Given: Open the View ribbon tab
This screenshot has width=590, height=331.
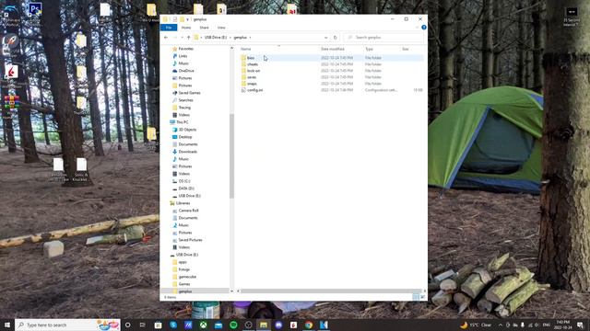Looking at the screenshot, I should [x=221, y=28].
